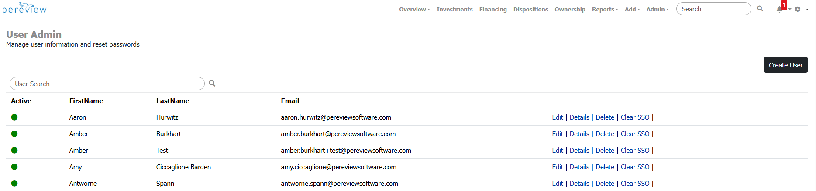Go to the Investments page

tap(454, 9)
